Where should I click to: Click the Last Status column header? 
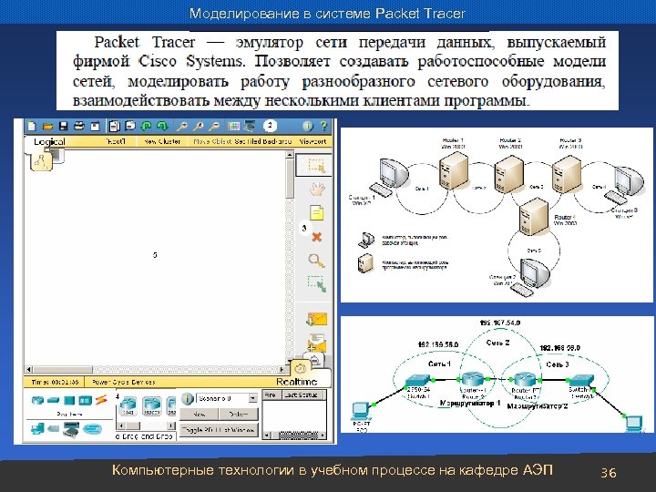[x=302, y=395]
